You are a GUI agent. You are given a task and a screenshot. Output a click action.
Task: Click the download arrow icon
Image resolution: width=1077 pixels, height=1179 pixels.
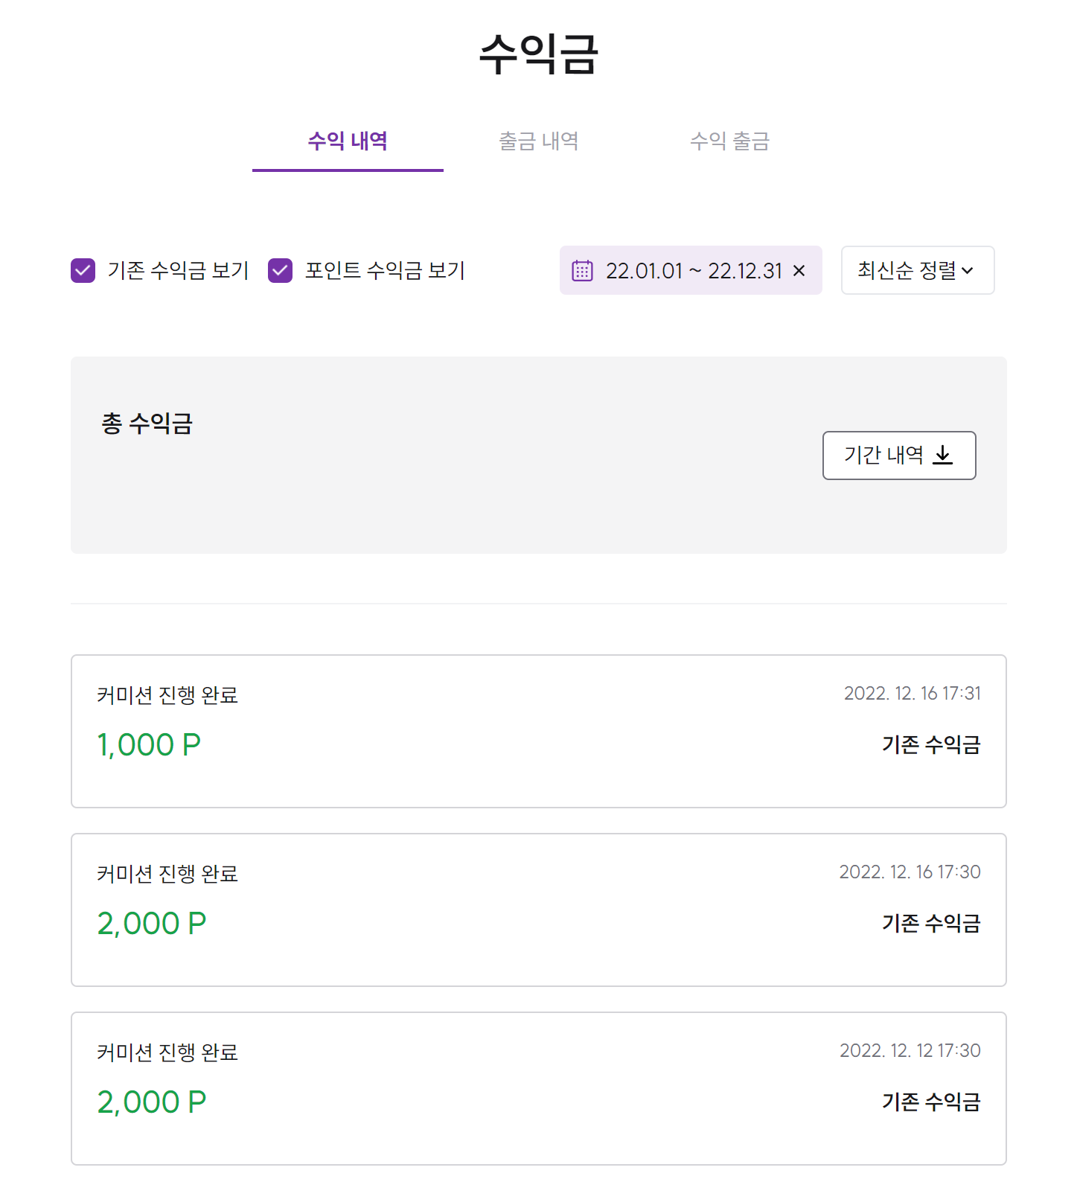click(943, 455)
